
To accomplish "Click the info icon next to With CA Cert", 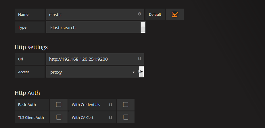I will coord(111,117).
